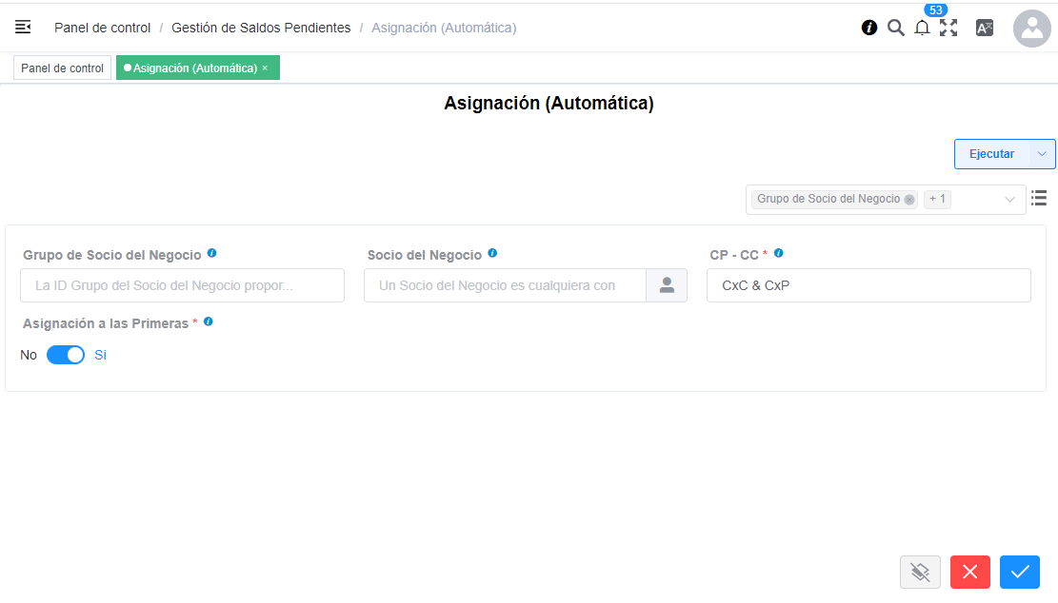1058x603 pixels.
Task: Click inside the CxC & CxP field
Action: [867, 284]
